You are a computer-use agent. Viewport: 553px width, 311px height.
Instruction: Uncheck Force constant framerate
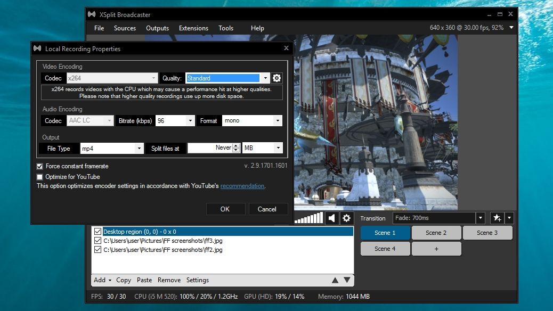tap(40, 166)
